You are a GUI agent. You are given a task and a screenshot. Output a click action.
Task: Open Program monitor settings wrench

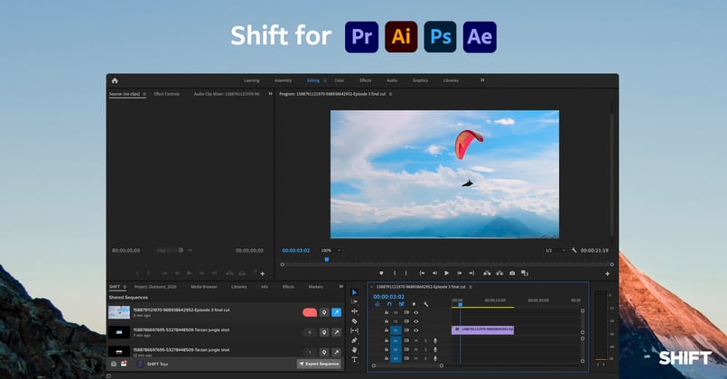[x=574, y=250]
